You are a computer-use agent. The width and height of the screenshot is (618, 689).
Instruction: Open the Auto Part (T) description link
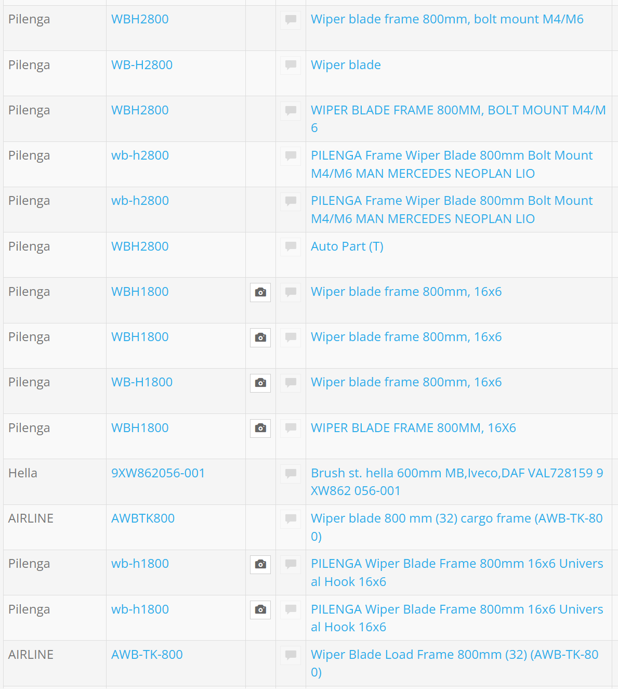point(347,246)
